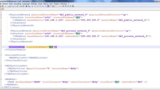Click the Save All toolbar icon
Screen dimensions: 160x90
point(3,6)
